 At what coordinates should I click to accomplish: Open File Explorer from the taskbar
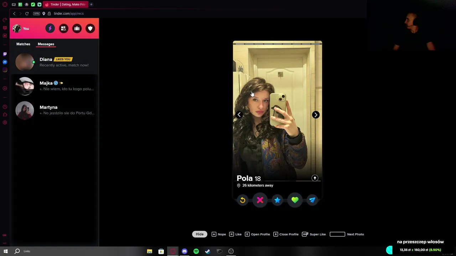point(150,251)
